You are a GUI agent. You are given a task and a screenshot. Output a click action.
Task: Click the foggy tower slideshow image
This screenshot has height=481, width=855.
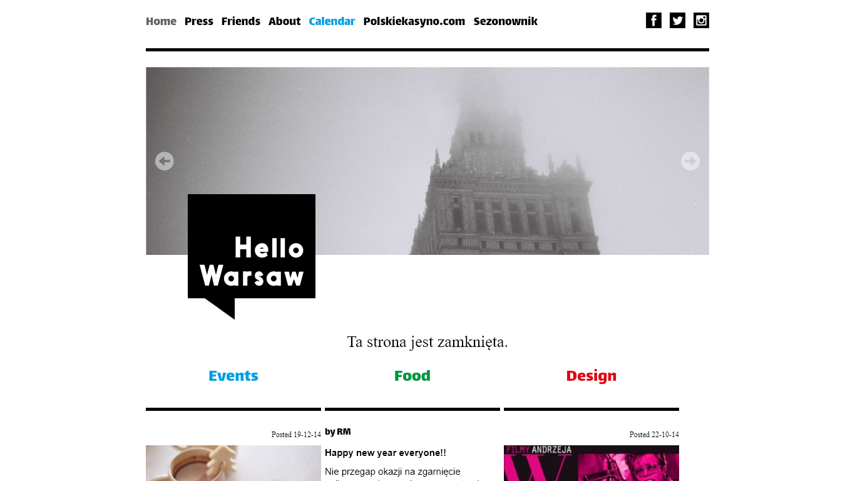[427, 161]
